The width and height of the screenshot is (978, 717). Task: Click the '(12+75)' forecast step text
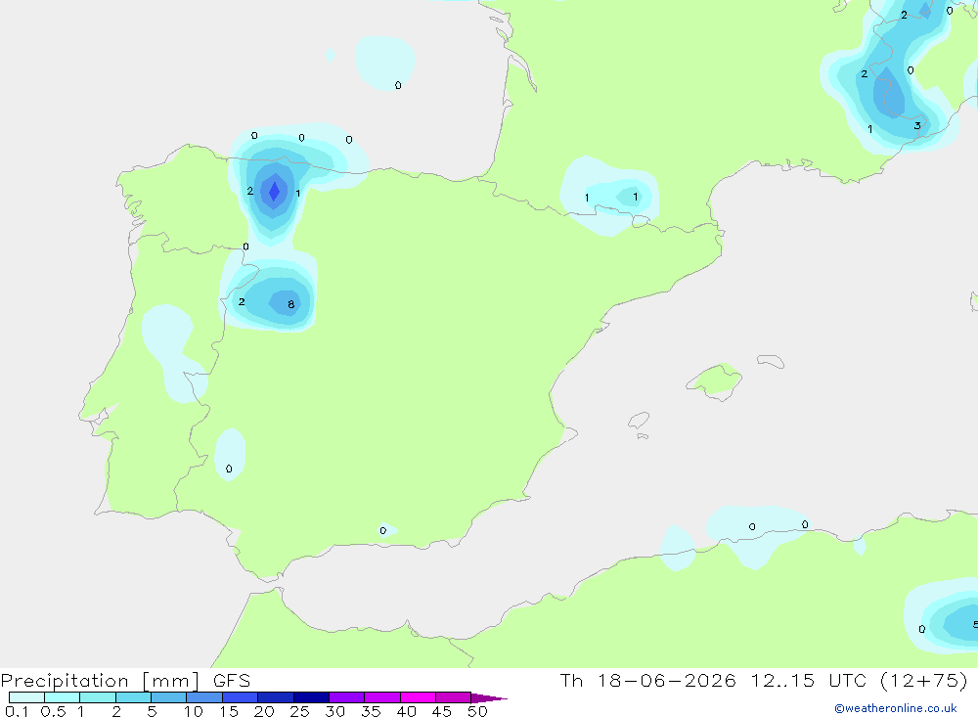924,680
